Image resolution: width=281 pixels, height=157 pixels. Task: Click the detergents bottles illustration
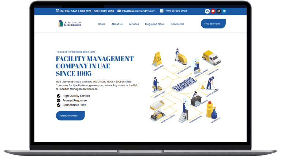pyautogui.click(x=211, y=110)
